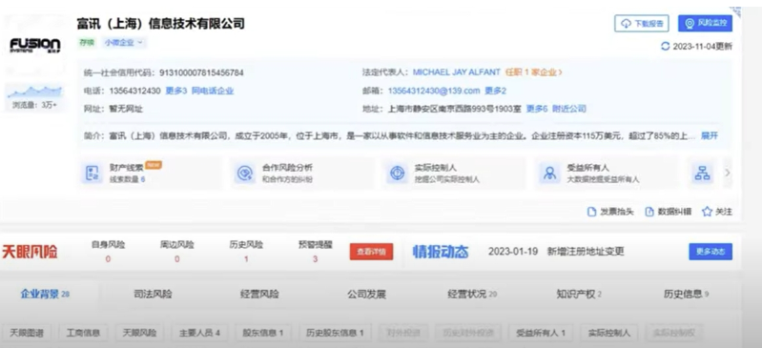Click the 天眼风险 red logo
This screenshot has width=762, height=348.
click(30, 252)
